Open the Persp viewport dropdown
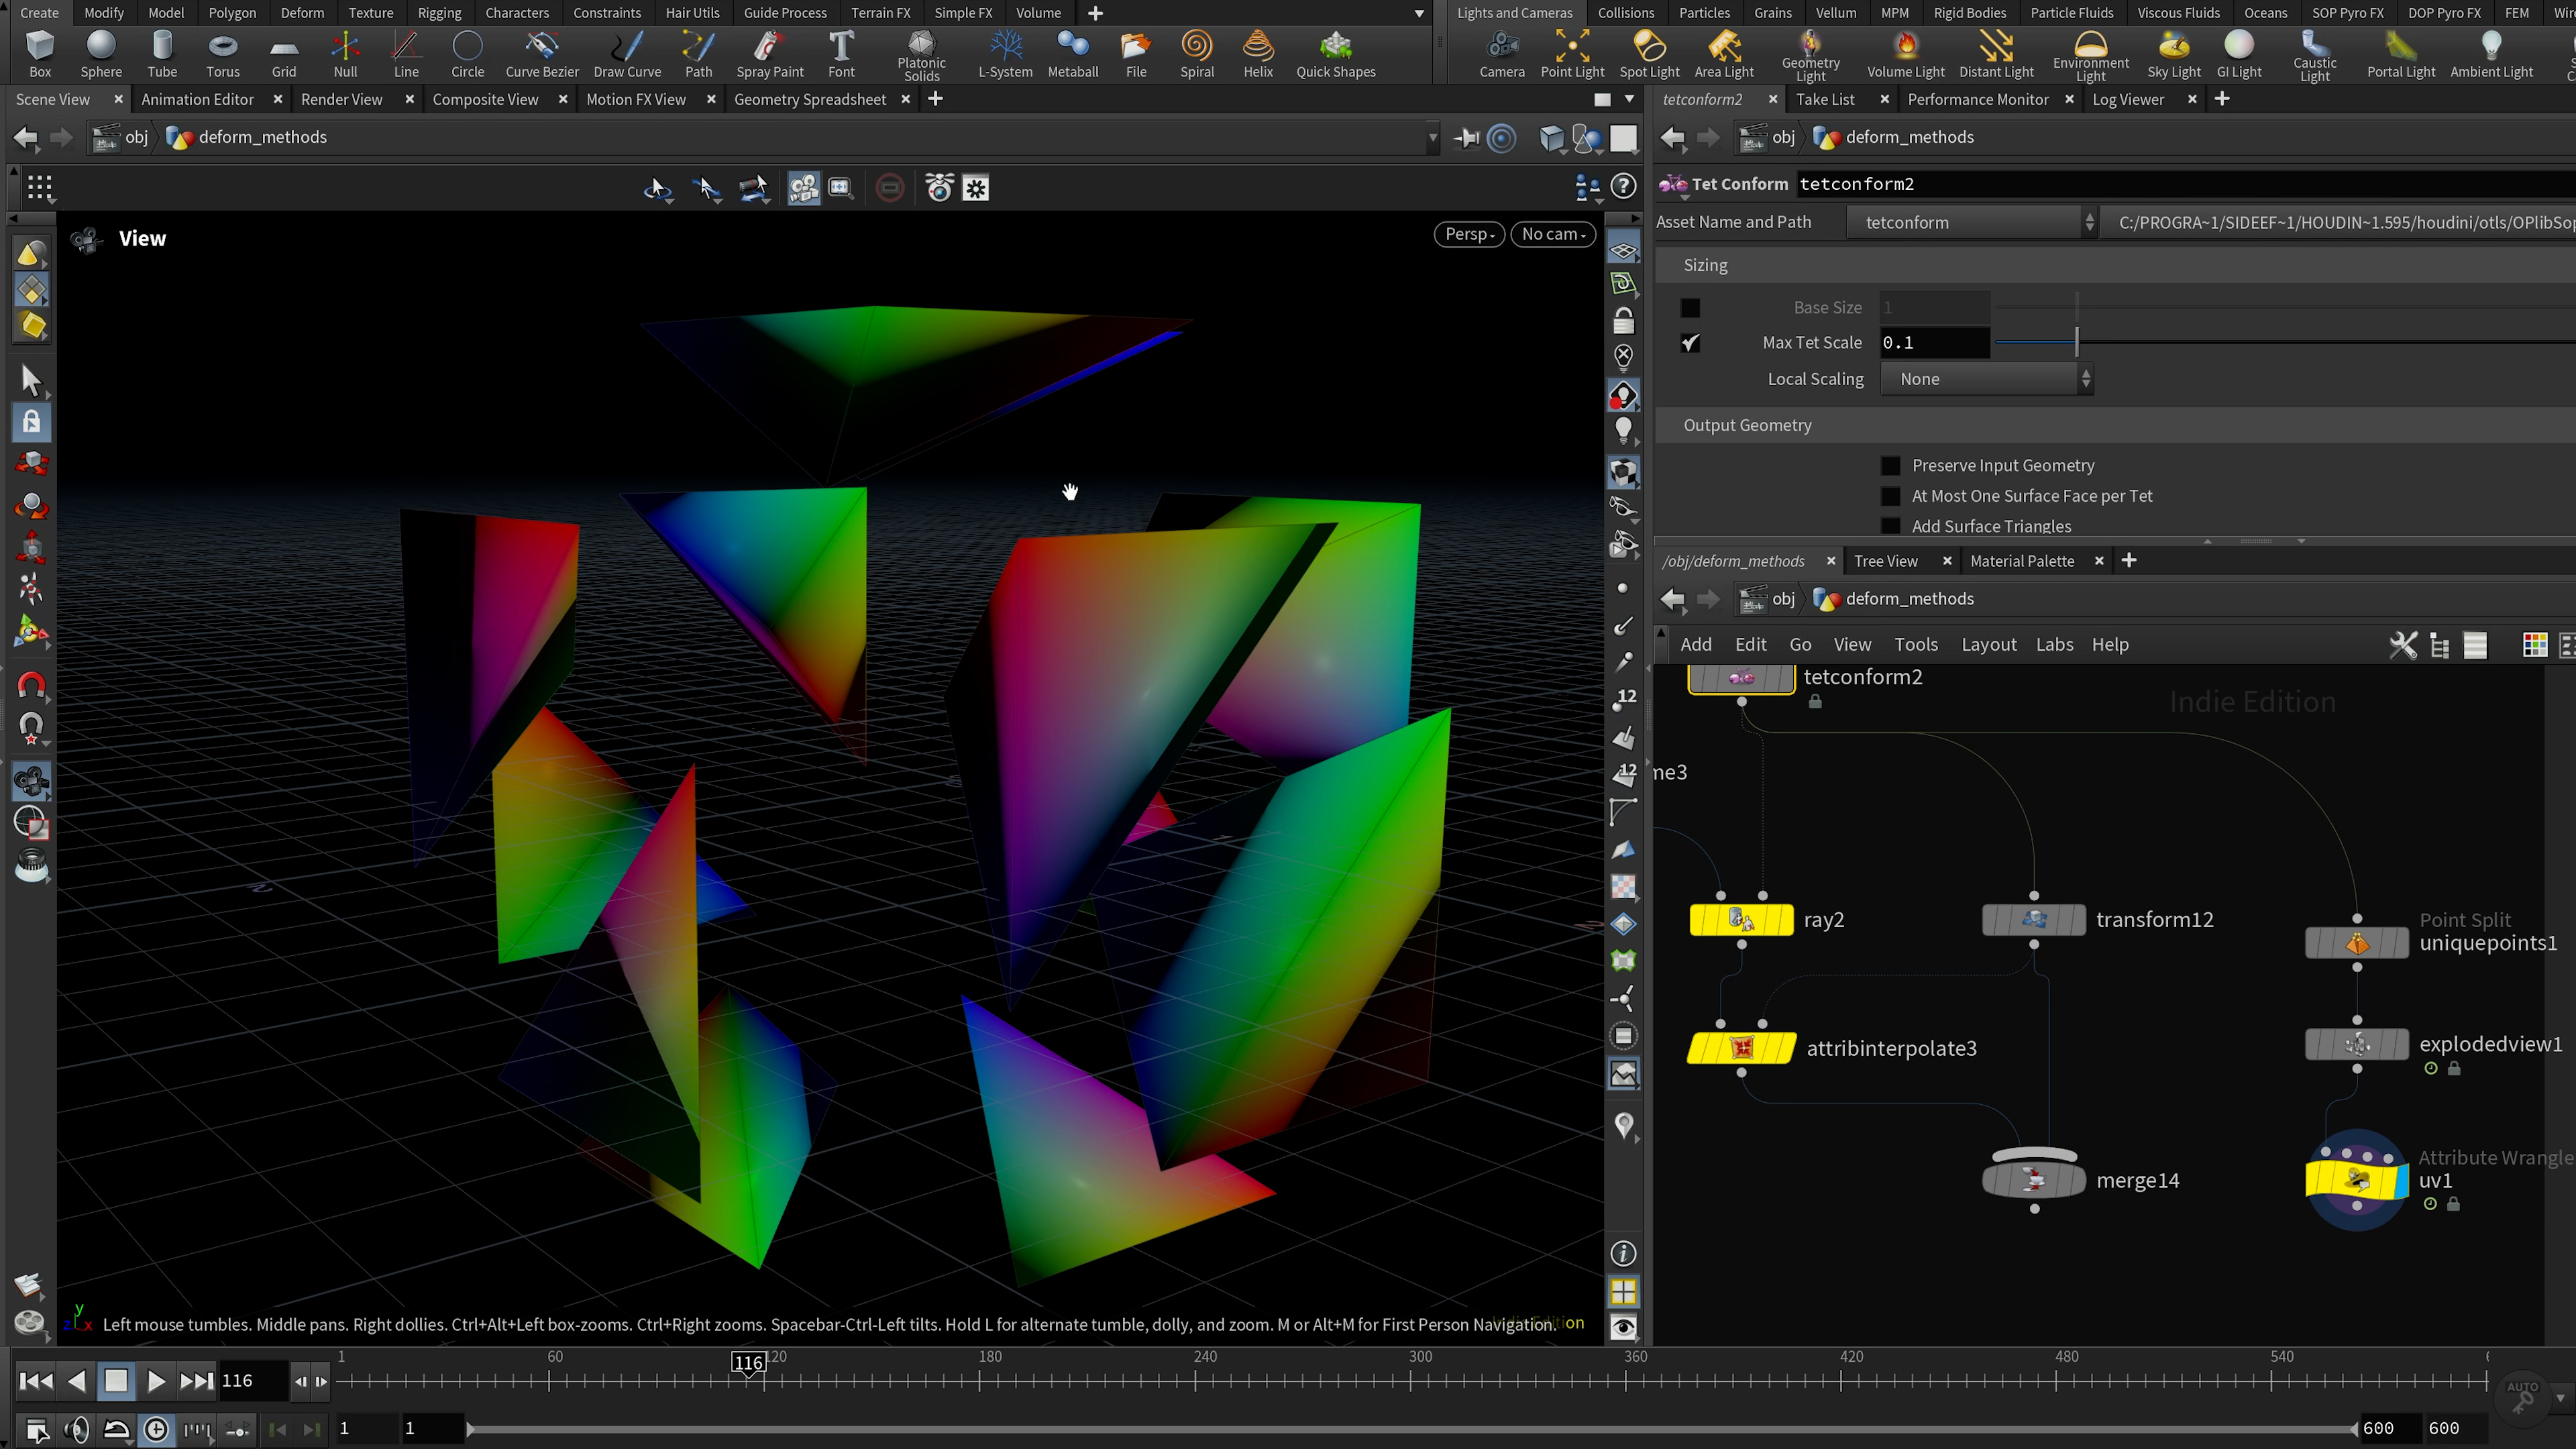 1468,234
